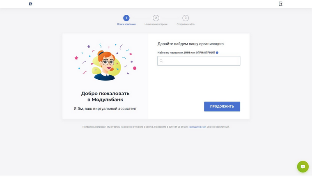Click 'Я Эм, ваш виртуальный ассистент' text
312x189 pixels.
click(x=105, y=109)
